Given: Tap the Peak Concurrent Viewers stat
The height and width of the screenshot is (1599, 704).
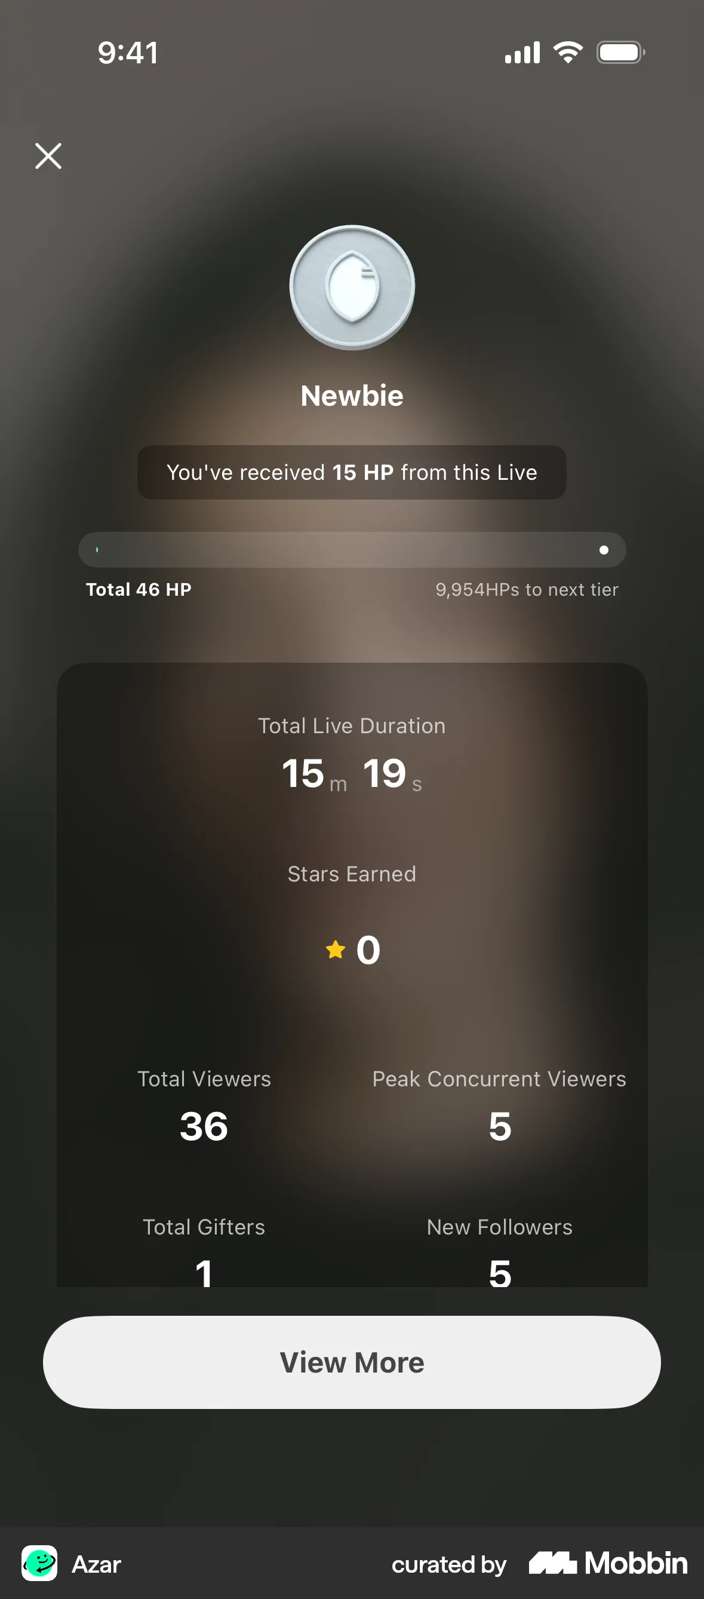Looking at the screenshot, I should (499, 1105).
